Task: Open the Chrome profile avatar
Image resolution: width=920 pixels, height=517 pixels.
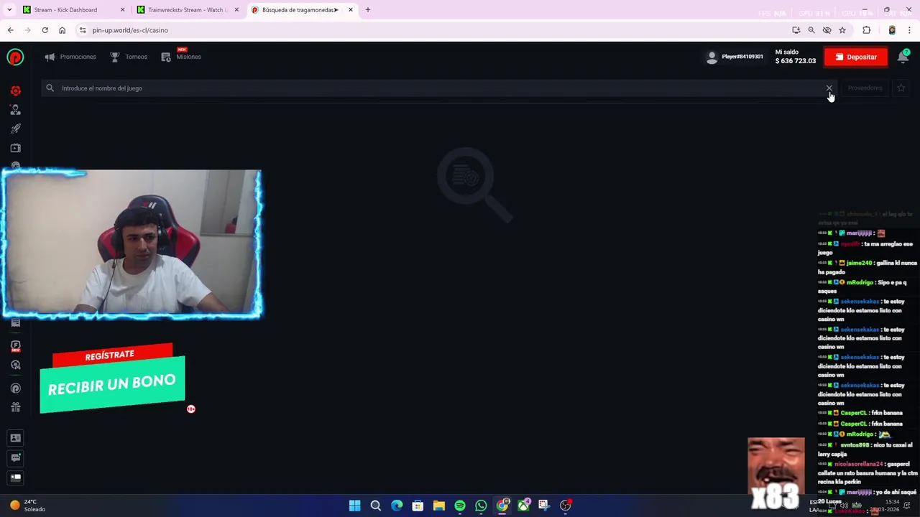Action: click(x=892, y=30)
